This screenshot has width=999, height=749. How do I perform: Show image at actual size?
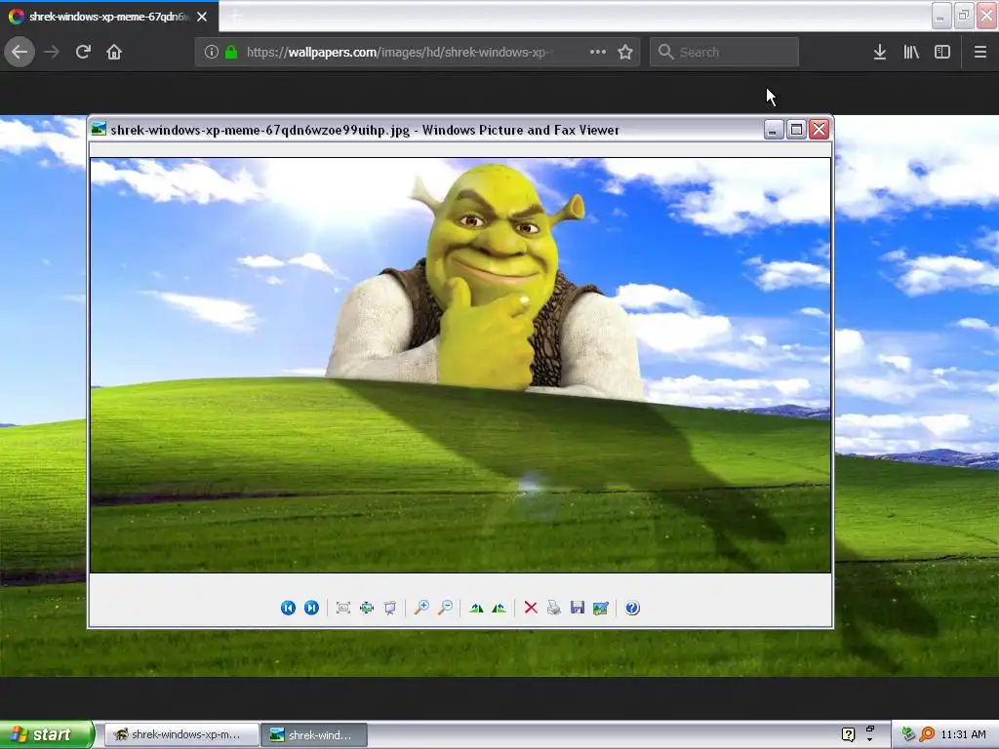(367, 608)
